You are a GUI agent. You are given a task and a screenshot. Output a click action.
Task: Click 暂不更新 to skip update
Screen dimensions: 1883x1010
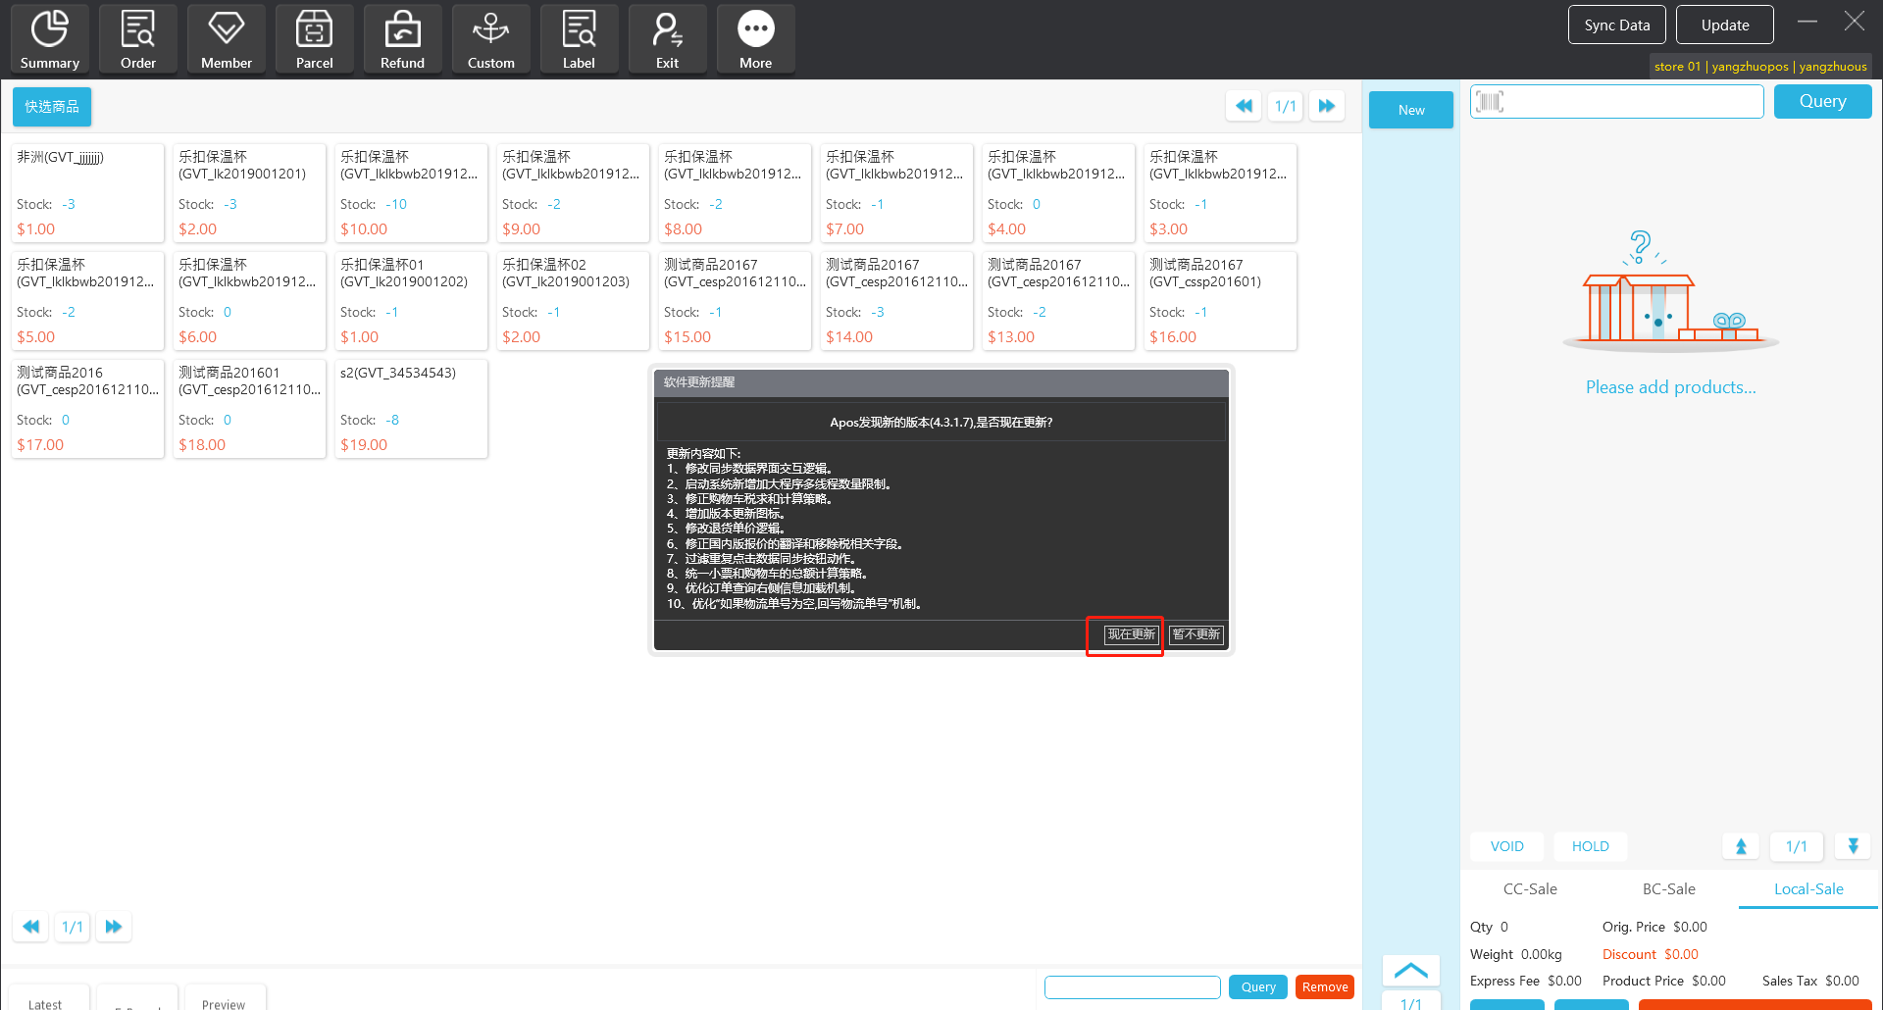click(1196, 634)
